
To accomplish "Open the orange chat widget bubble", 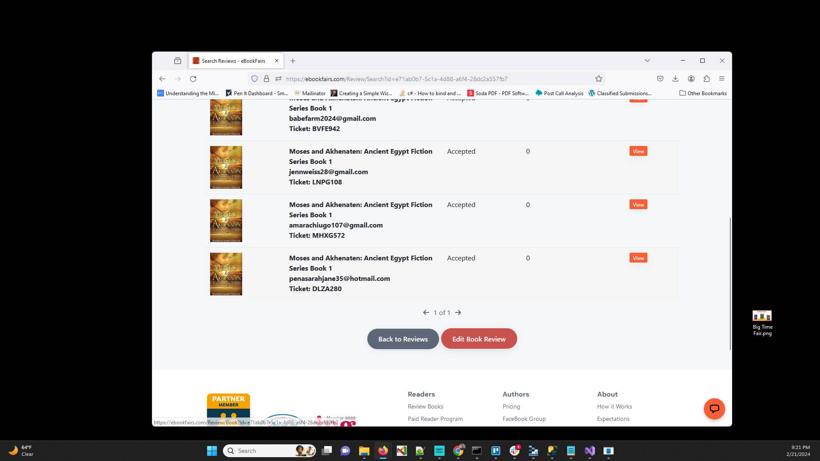I will 714,408.
